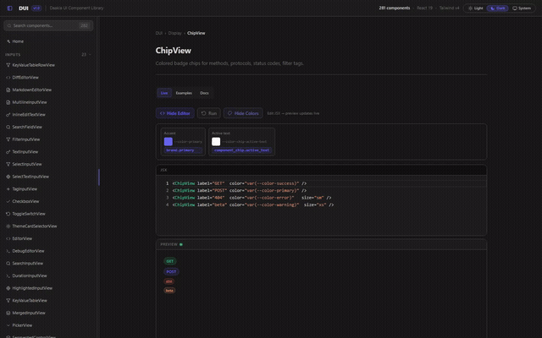Switch the theme to Light
This screenshot has width=542, height=338.
475,8
